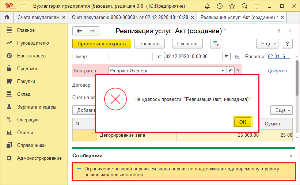Switch to Реализация услуг: Акт tab

coord(239,18)
